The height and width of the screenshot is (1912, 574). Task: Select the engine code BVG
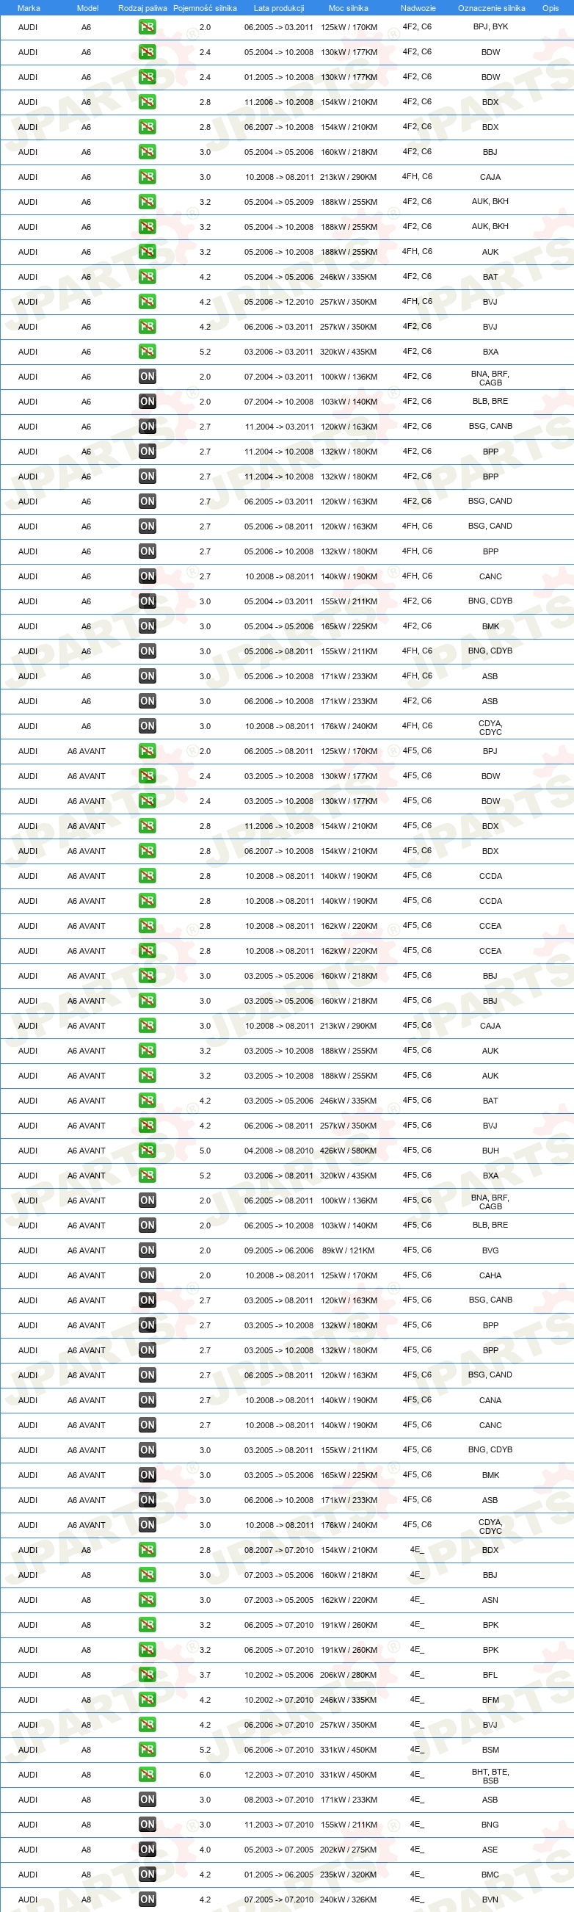(x=490, y=1250)
